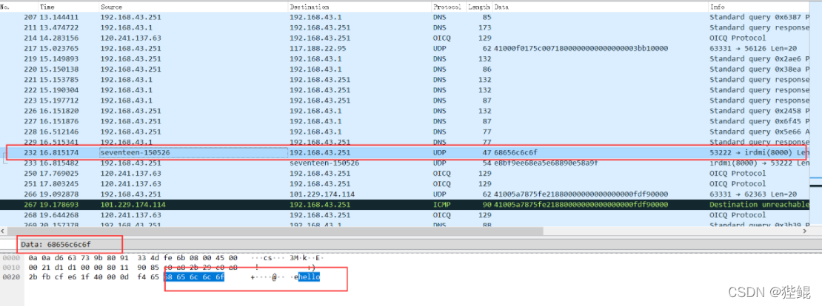
Task: Select UDP packet 232 from seventeen-150526
Action: click(x=405, y=153)
